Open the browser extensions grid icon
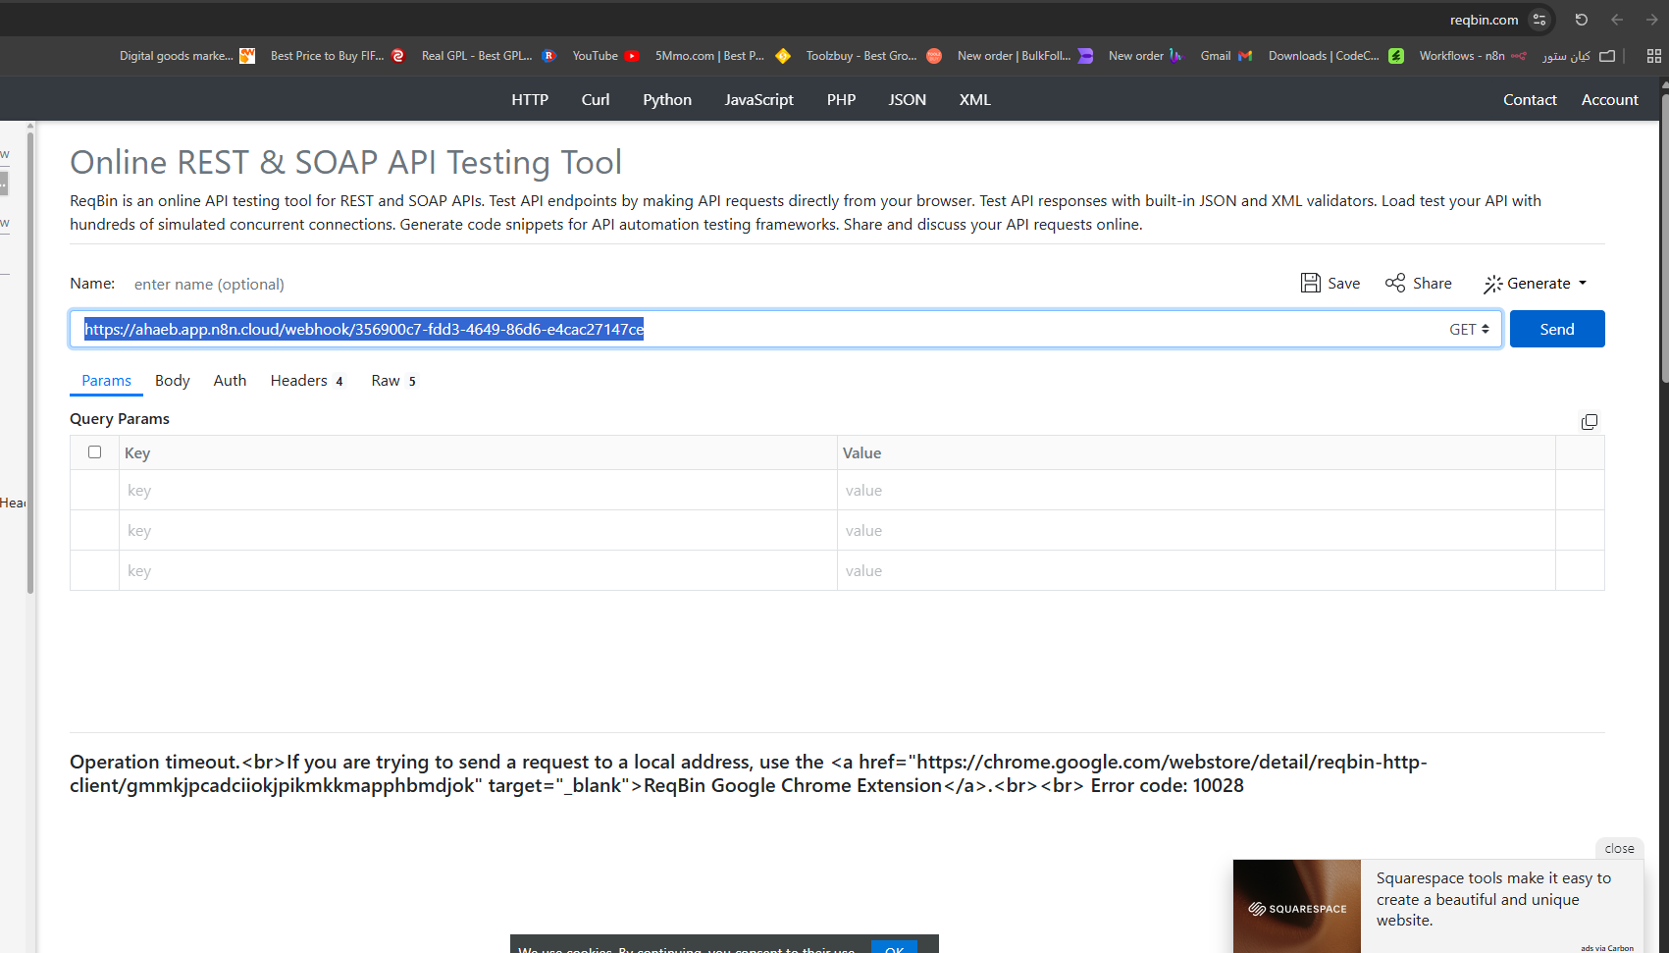Screen dimensions: 1669x953 point(1653,56)
